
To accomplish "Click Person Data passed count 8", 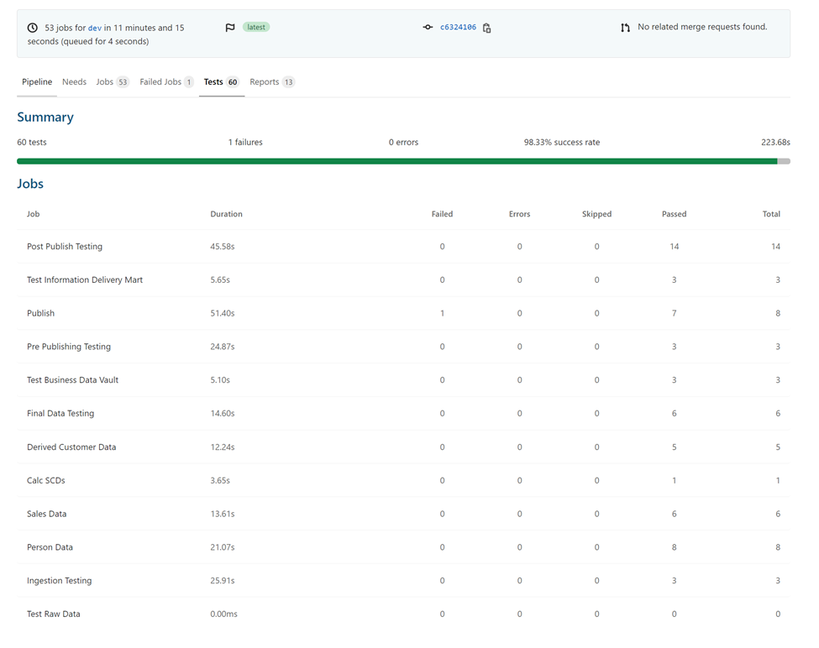I will tap(674, 547).
